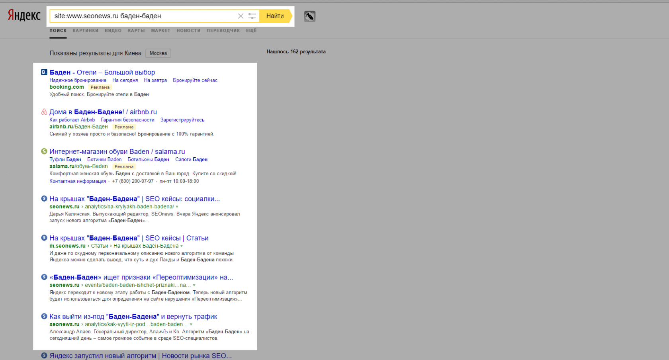Image resolution: width=669 pixels, height=360 pixels.
Task: Open 'Контактная информация' link of salama ad
Action: tap(78, 181)
